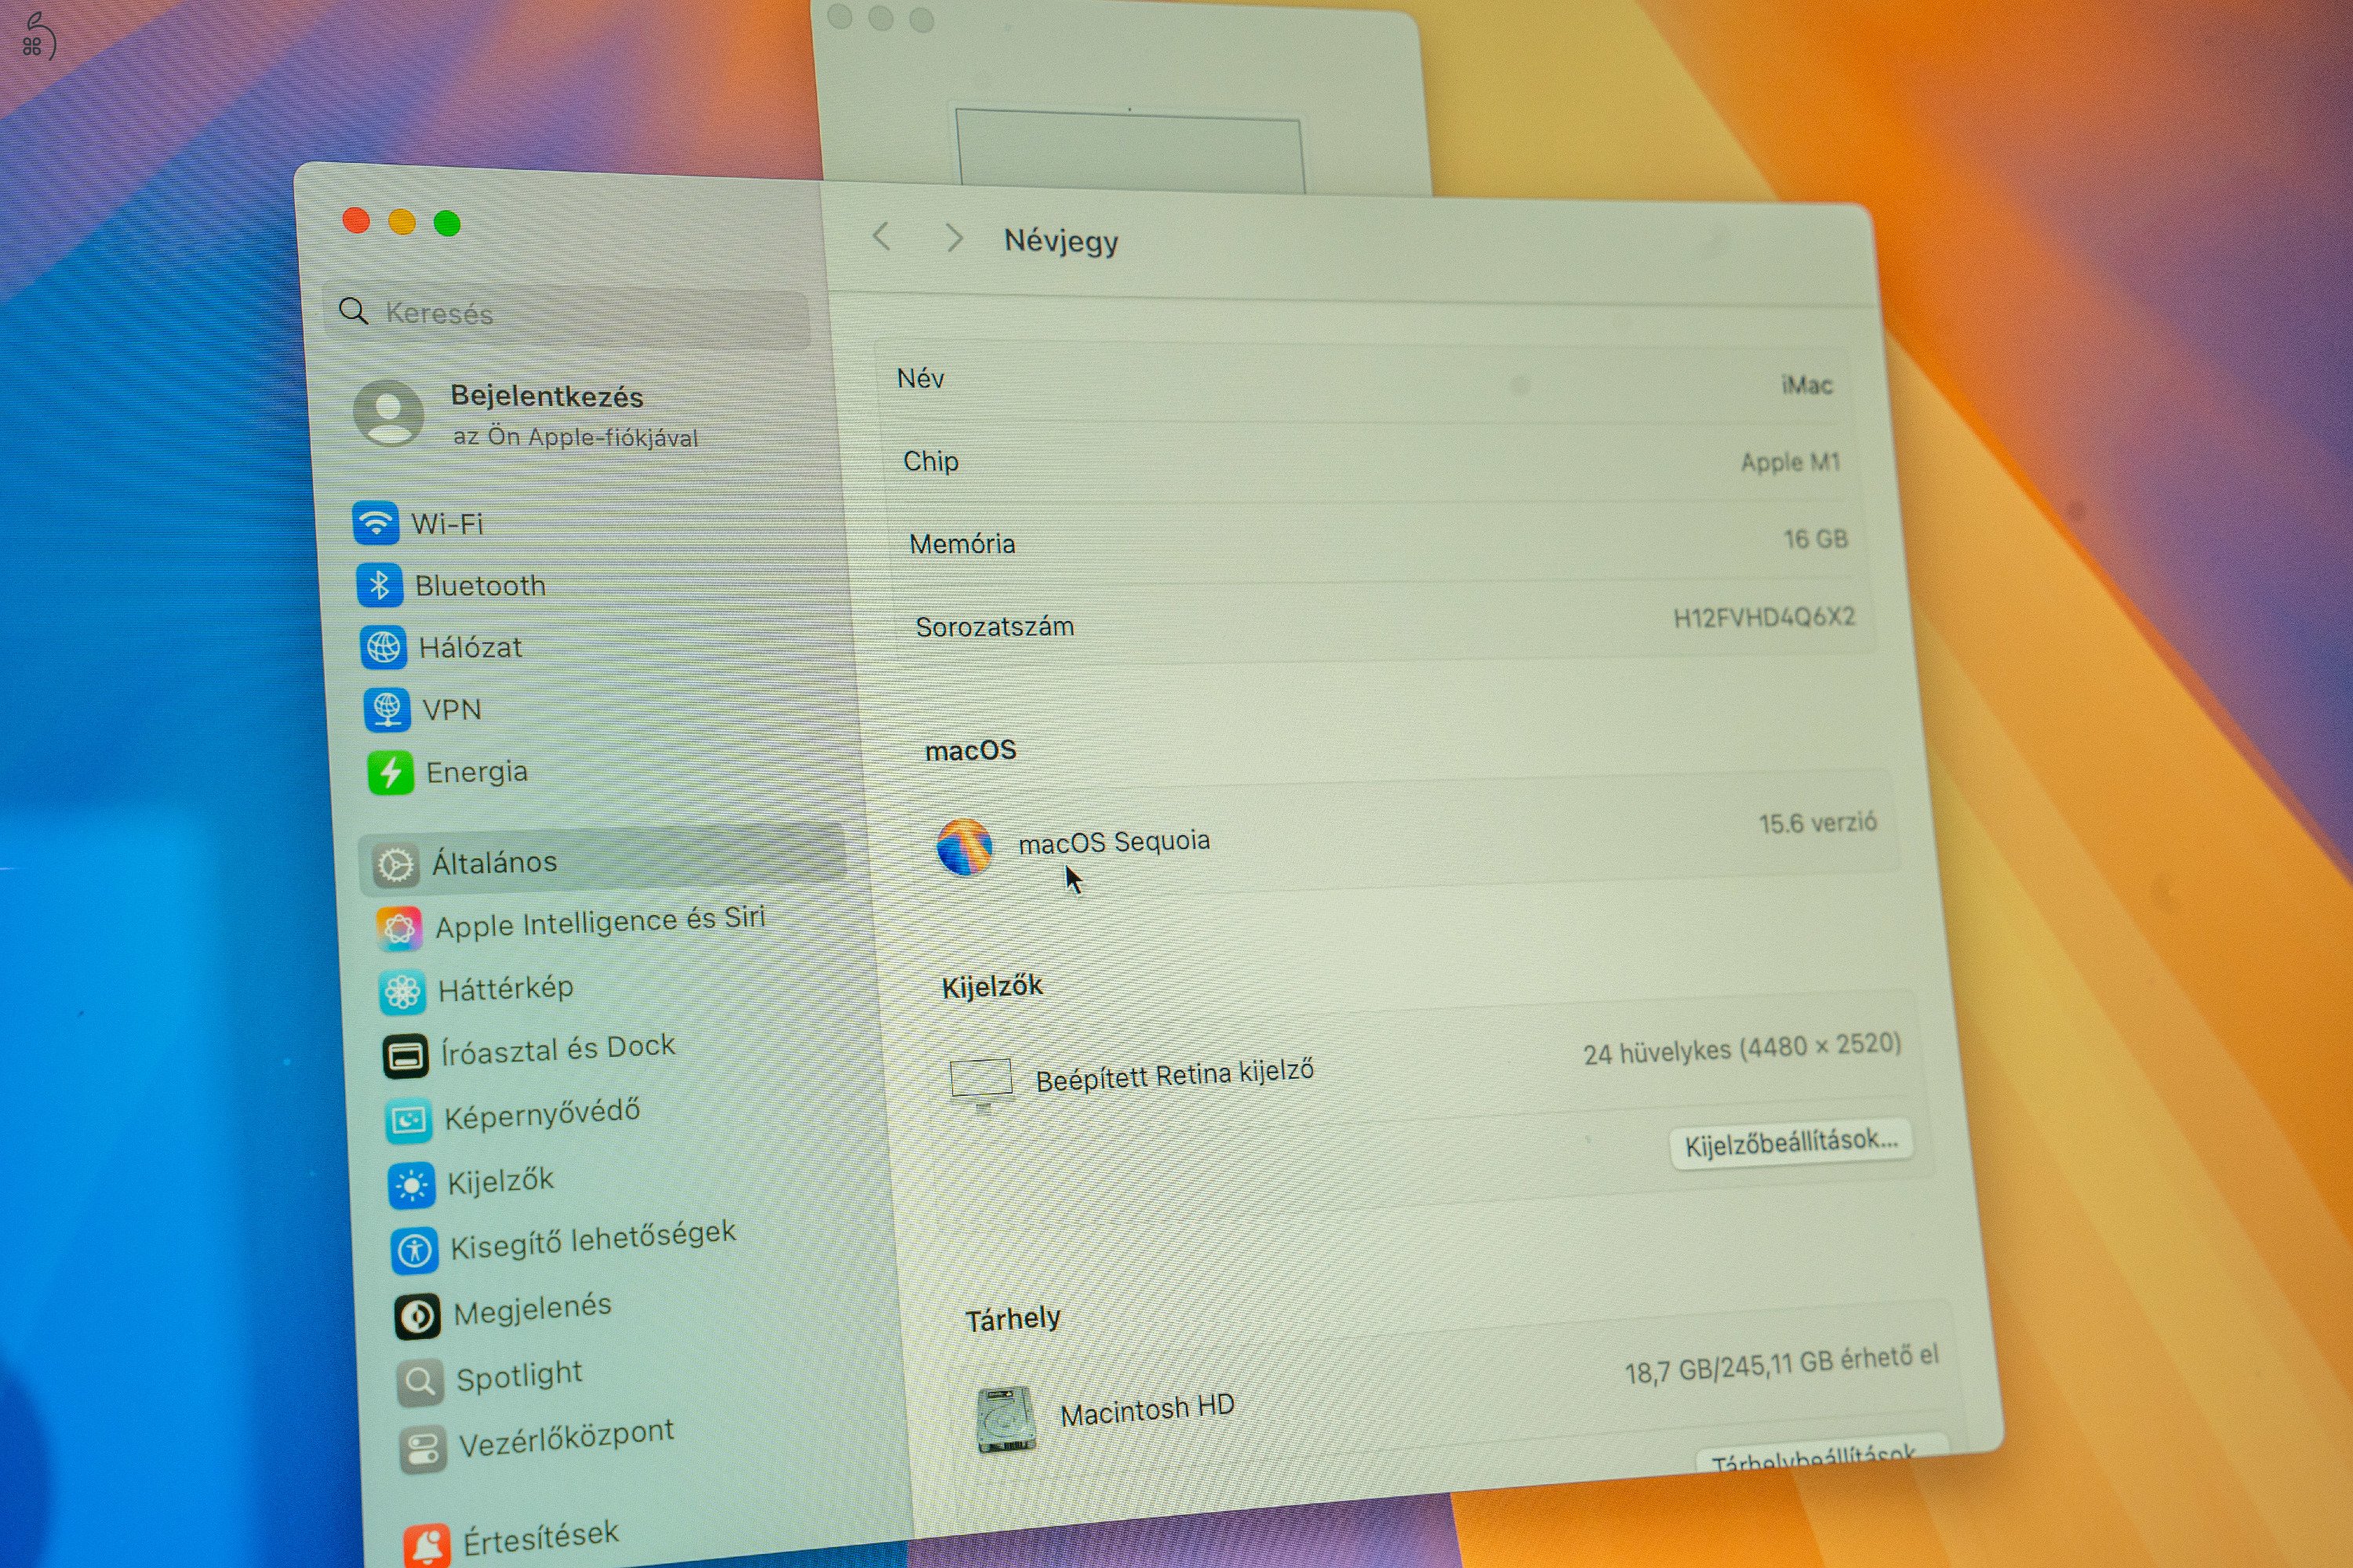Open the Vezérlőközpont toggle icon
Screen dimensions: 2353x1568
(424, 1449)
